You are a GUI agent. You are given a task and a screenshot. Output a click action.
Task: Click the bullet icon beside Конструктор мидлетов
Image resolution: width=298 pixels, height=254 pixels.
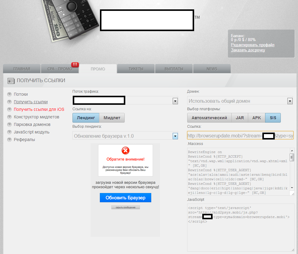9,117
